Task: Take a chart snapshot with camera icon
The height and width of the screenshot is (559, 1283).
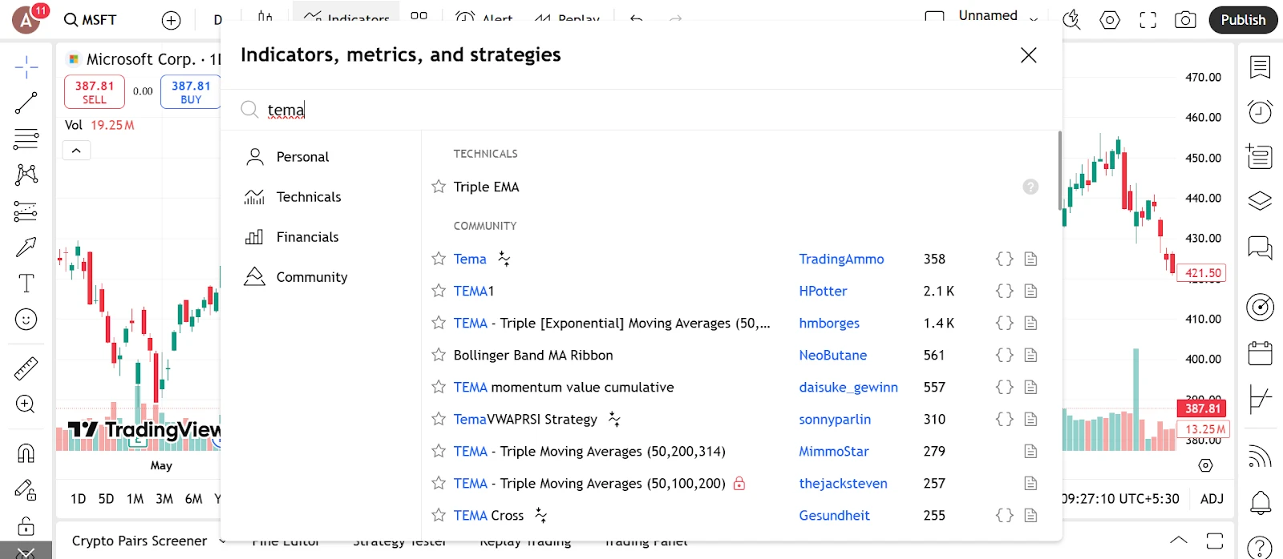Action: click(1184, 20)
